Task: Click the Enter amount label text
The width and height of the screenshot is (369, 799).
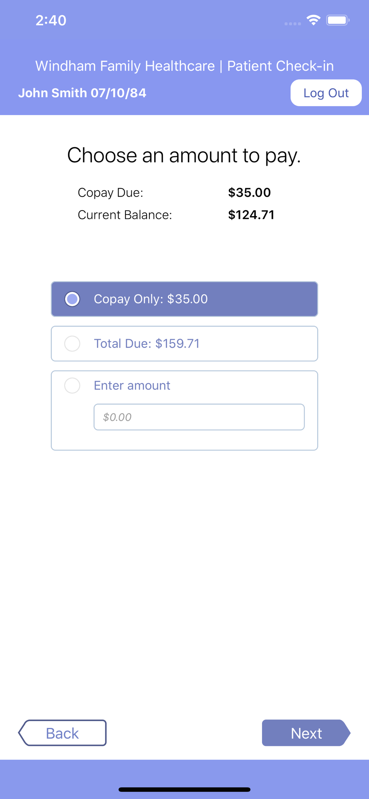Action: [132, 386]
